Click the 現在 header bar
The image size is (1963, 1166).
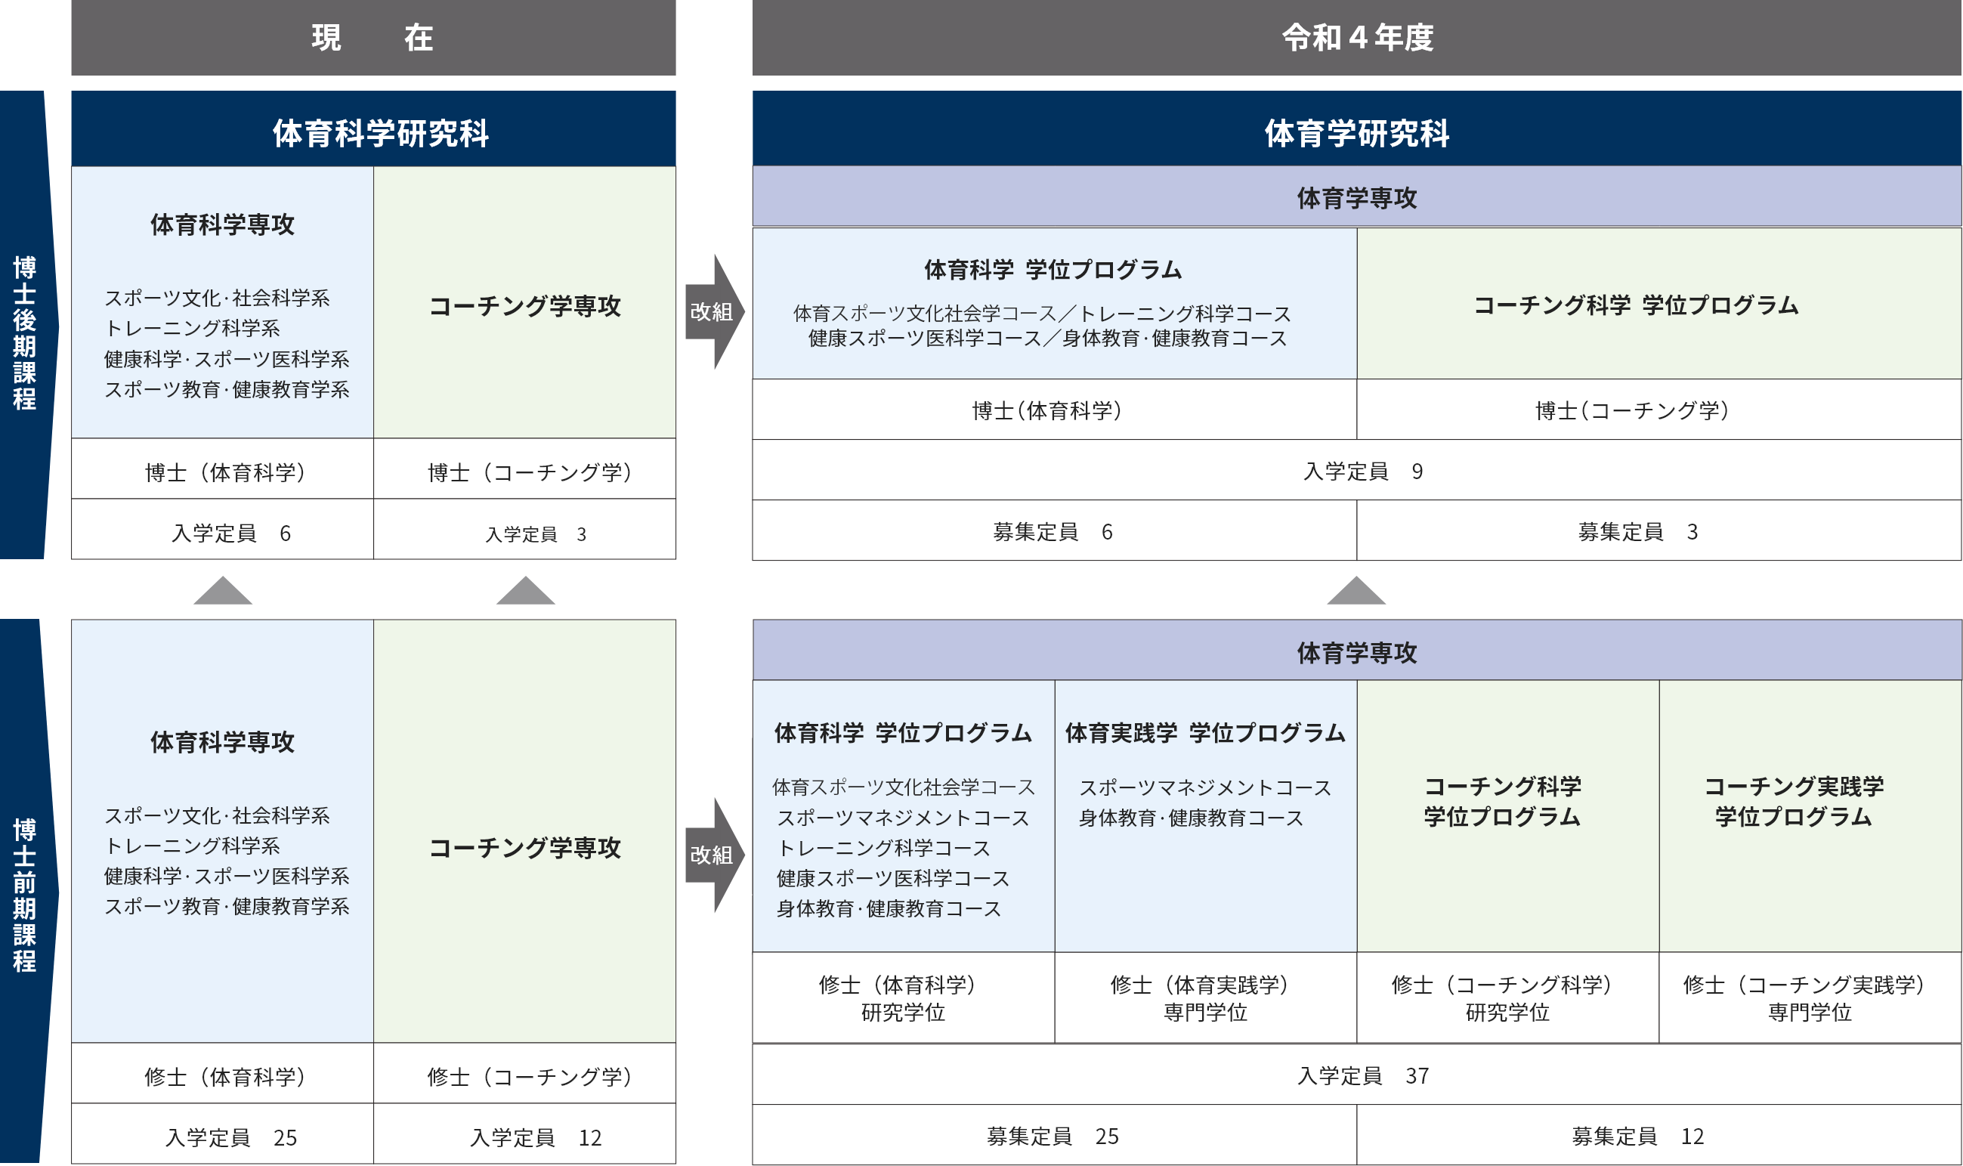[373, 38]
